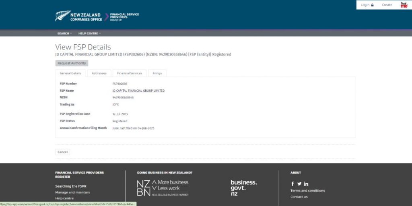Image resolution: width=412 pixels, height=206 pixels.
Task: Open the Twitter icon in the footer
Action: click(299, 184)
